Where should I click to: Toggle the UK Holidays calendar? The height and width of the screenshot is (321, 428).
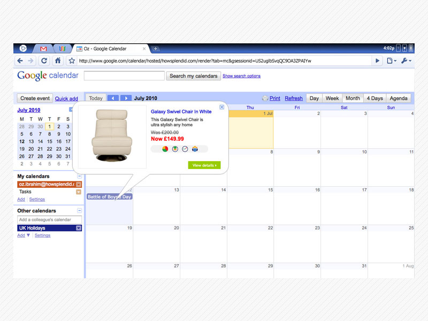click(47, 228)
